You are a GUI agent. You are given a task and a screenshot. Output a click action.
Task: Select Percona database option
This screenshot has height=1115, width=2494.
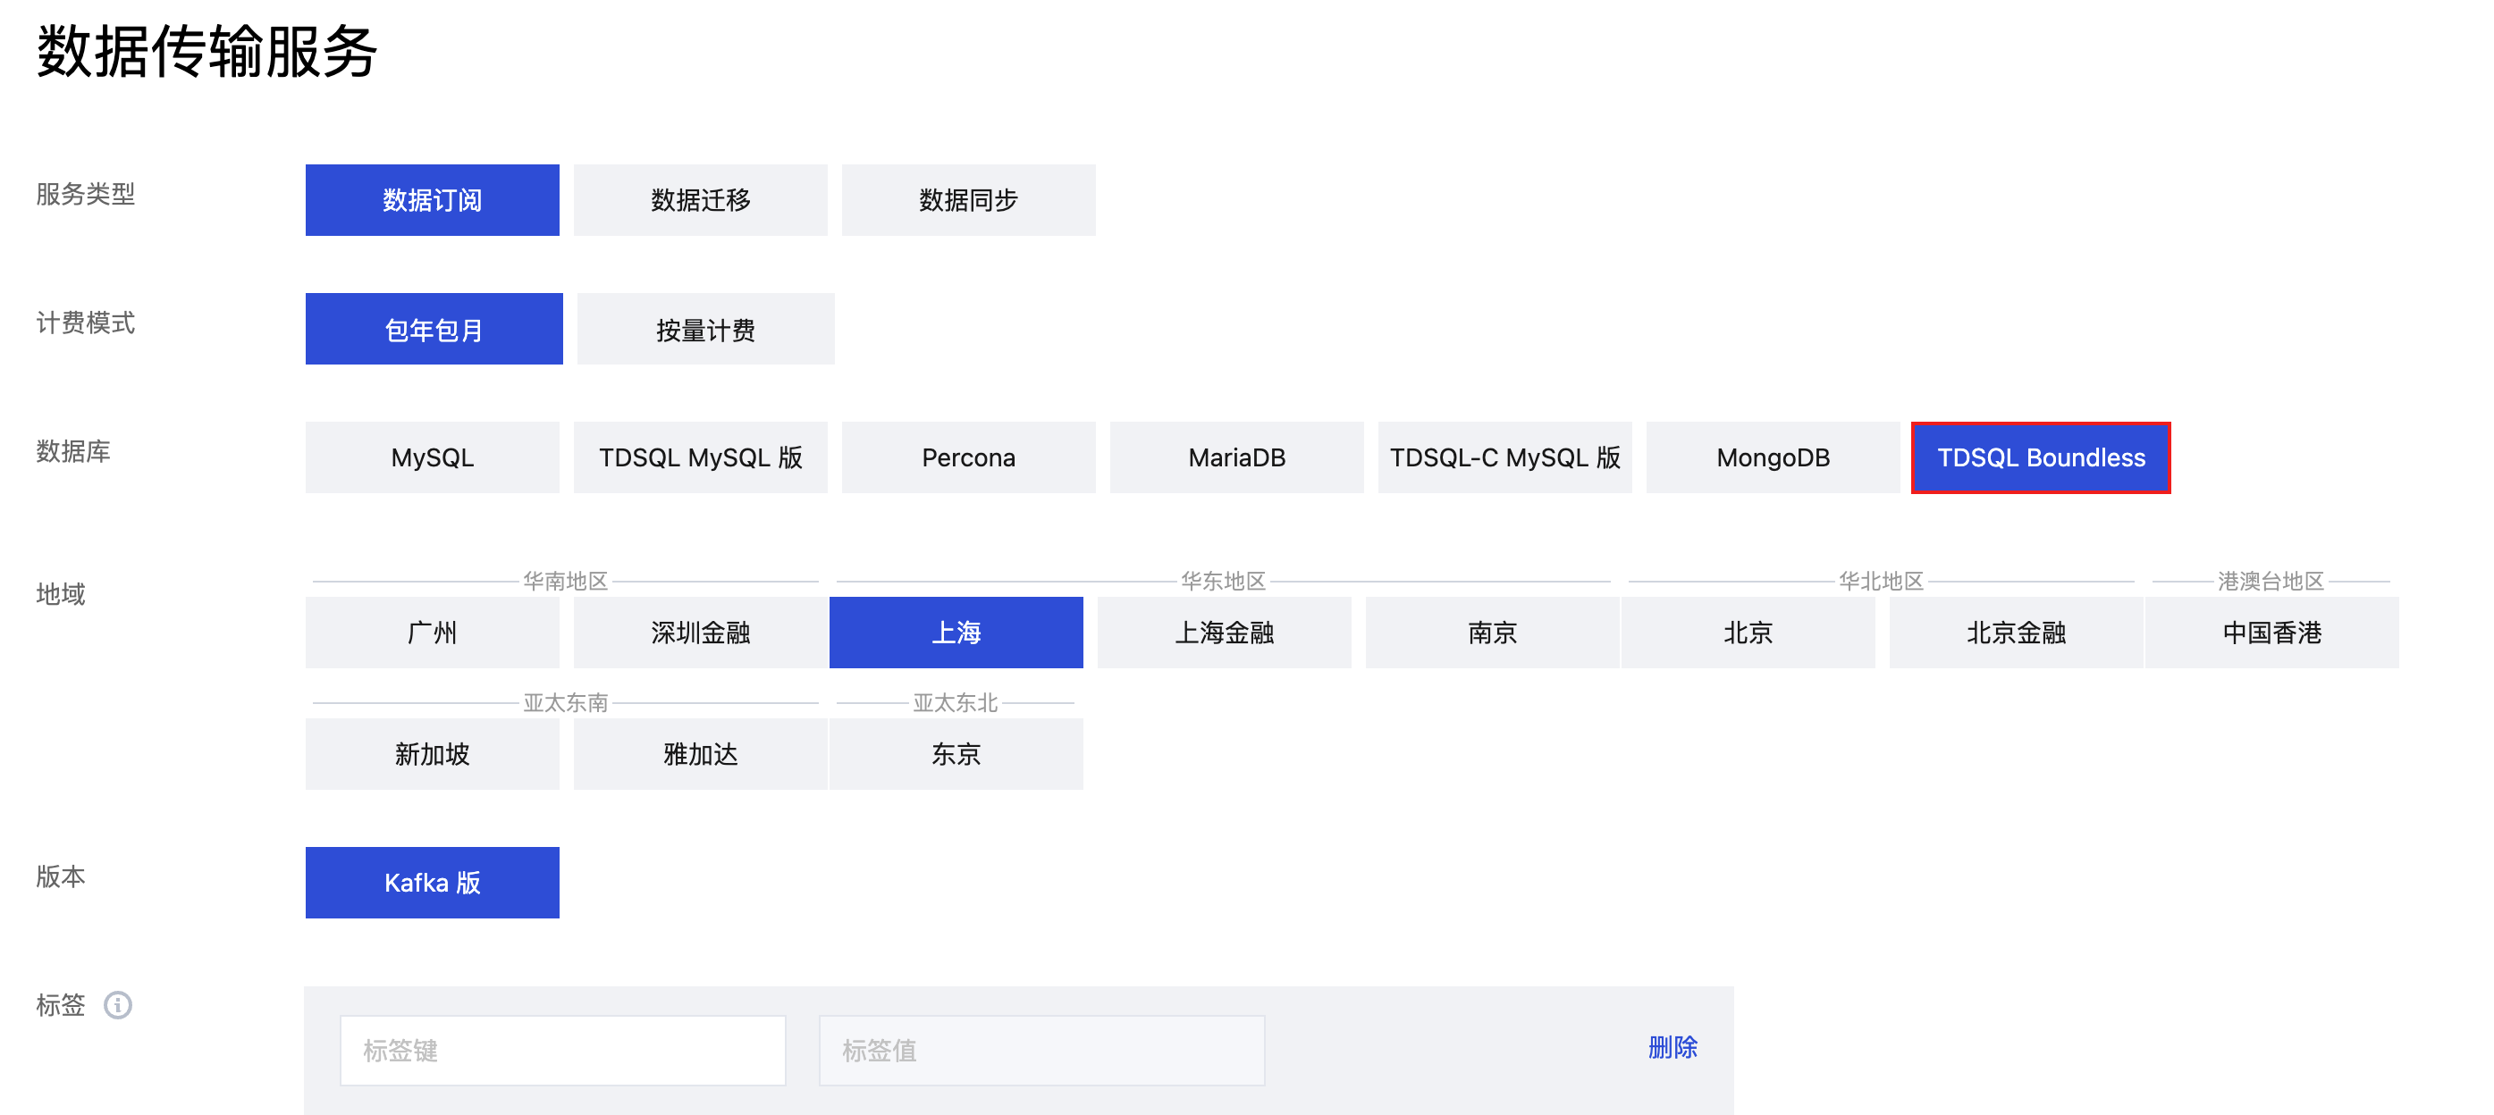pos(968,457)
